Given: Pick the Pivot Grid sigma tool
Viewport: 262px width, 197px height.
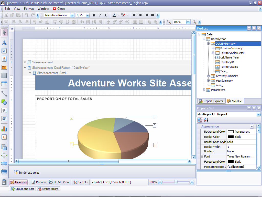Looking at the screenshot, I should coord(4,137).
